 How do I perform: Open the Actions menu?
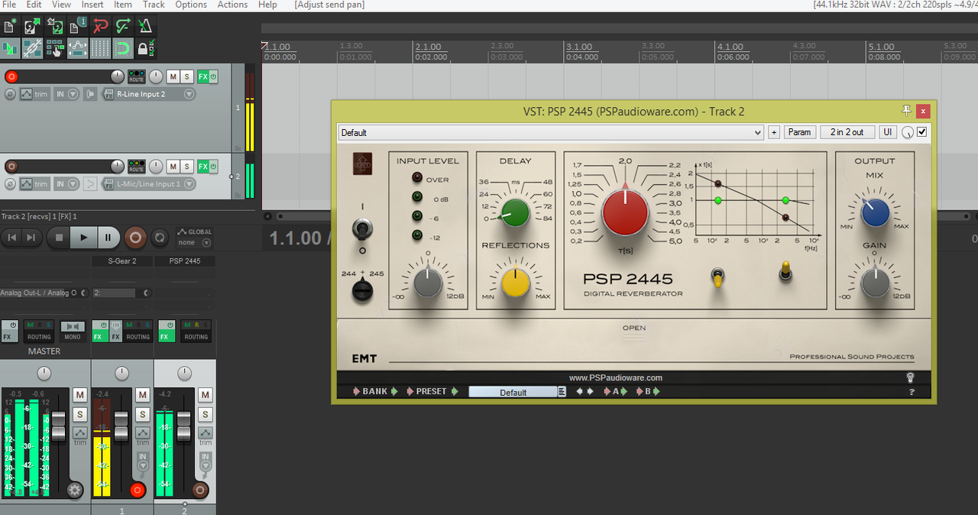point(232,5)
